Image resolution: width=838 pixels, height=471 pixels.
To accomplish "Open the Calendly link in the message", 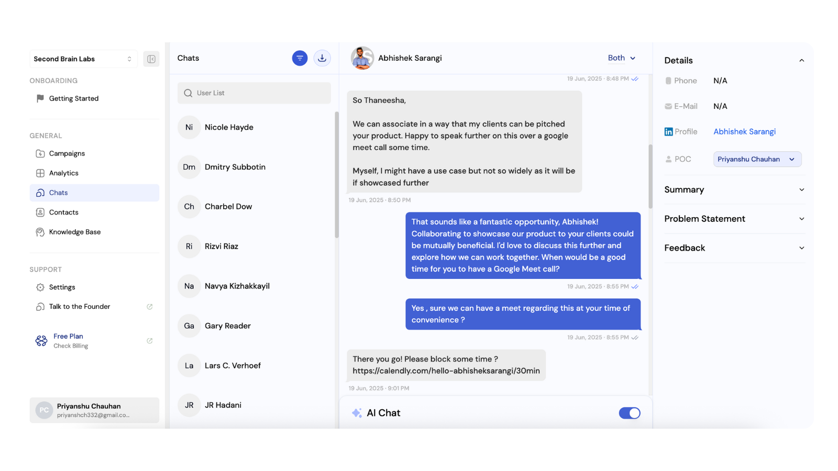I will [x=446, y=371].
